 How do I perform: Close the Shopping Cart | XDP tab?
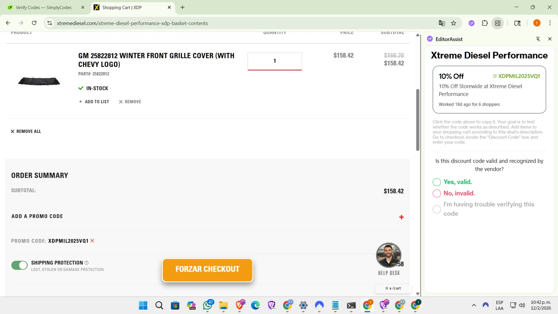point(169,7)
